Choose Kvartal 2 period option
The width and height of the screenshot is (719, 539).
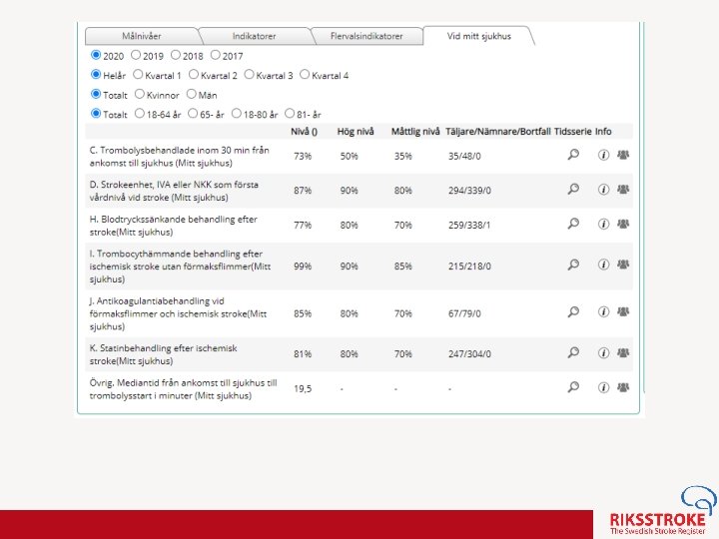click(x=194, y=74)
